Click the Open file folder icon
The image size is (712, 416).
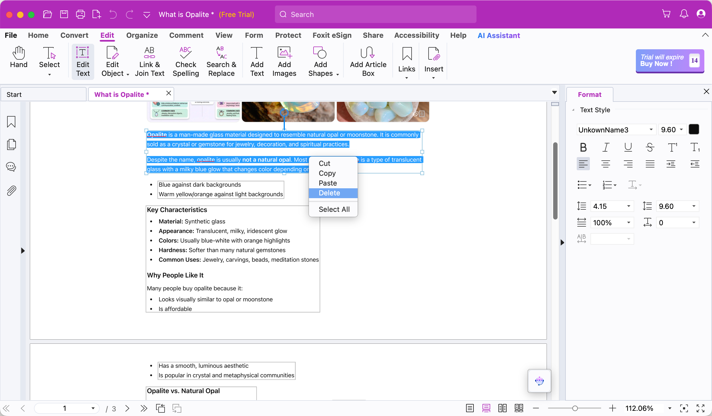(x=47, y=14)
